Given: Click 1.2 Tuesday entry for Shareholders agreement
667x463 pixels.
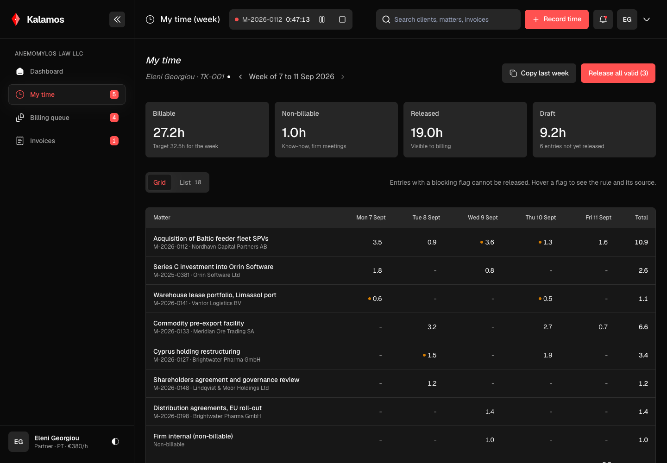Looking at the screenshot, I should click(x=432, y=383).
